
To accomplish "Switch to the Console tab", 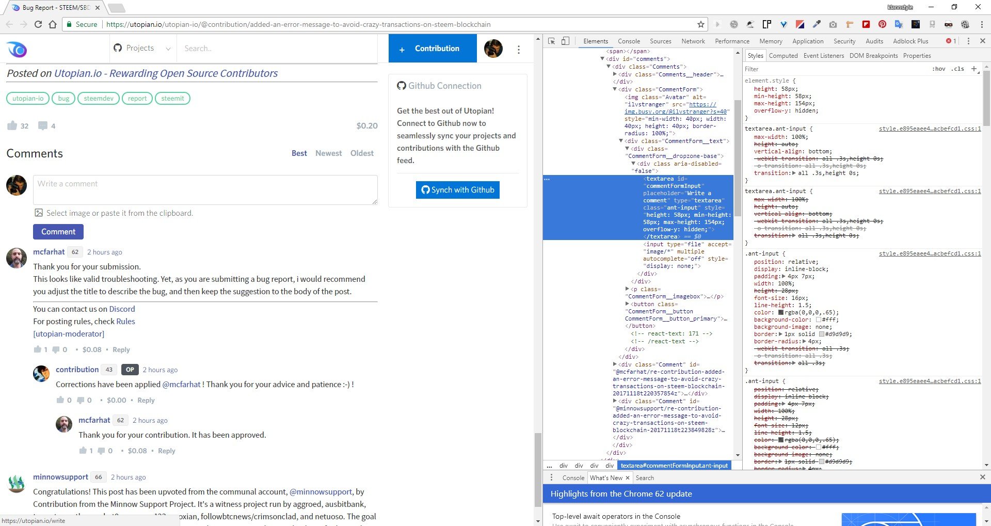I will point(629,41).
